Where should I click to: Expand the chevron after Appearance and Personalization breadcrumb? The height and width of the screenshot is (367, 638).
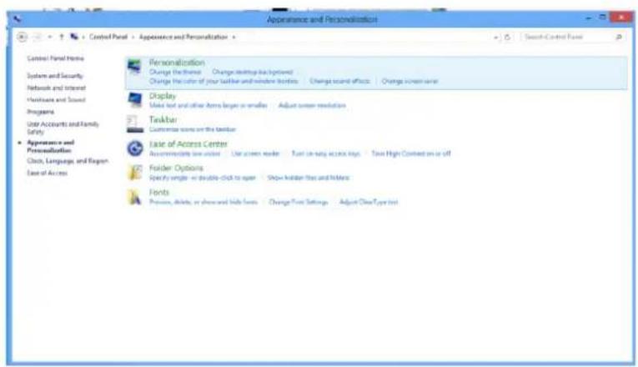234,37
